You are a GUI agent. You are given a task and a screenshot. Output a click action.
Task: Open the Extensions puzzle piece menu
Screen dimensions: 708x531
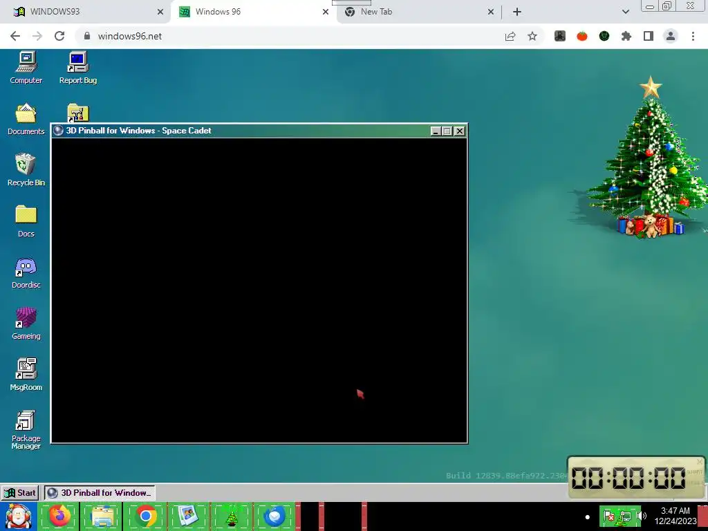pyautogui.click(x=626, y=36)
